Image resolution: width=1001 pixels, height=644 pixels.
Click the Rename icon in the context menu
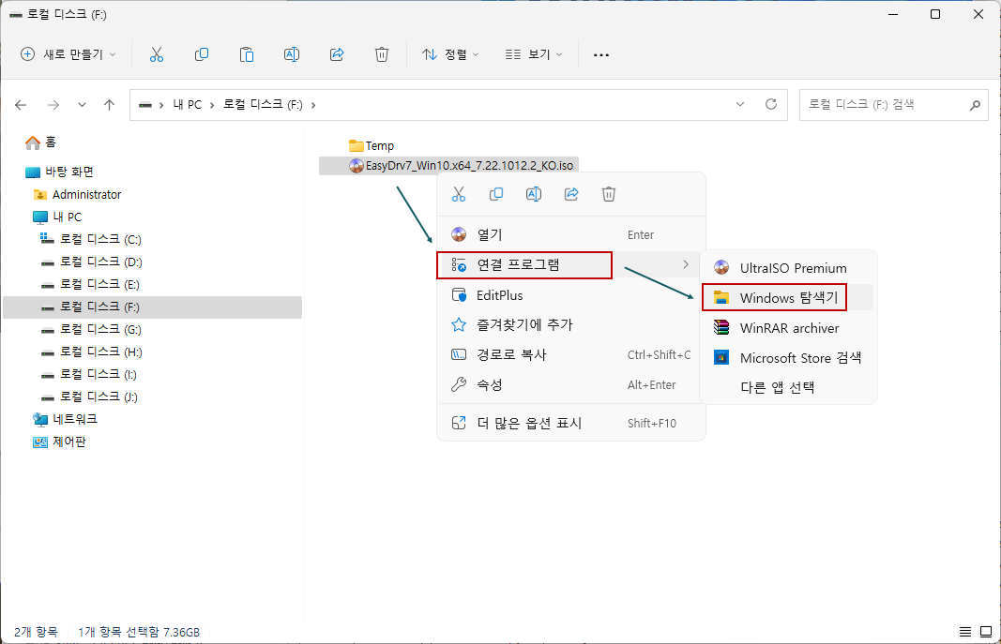click(x=534, y=194)
